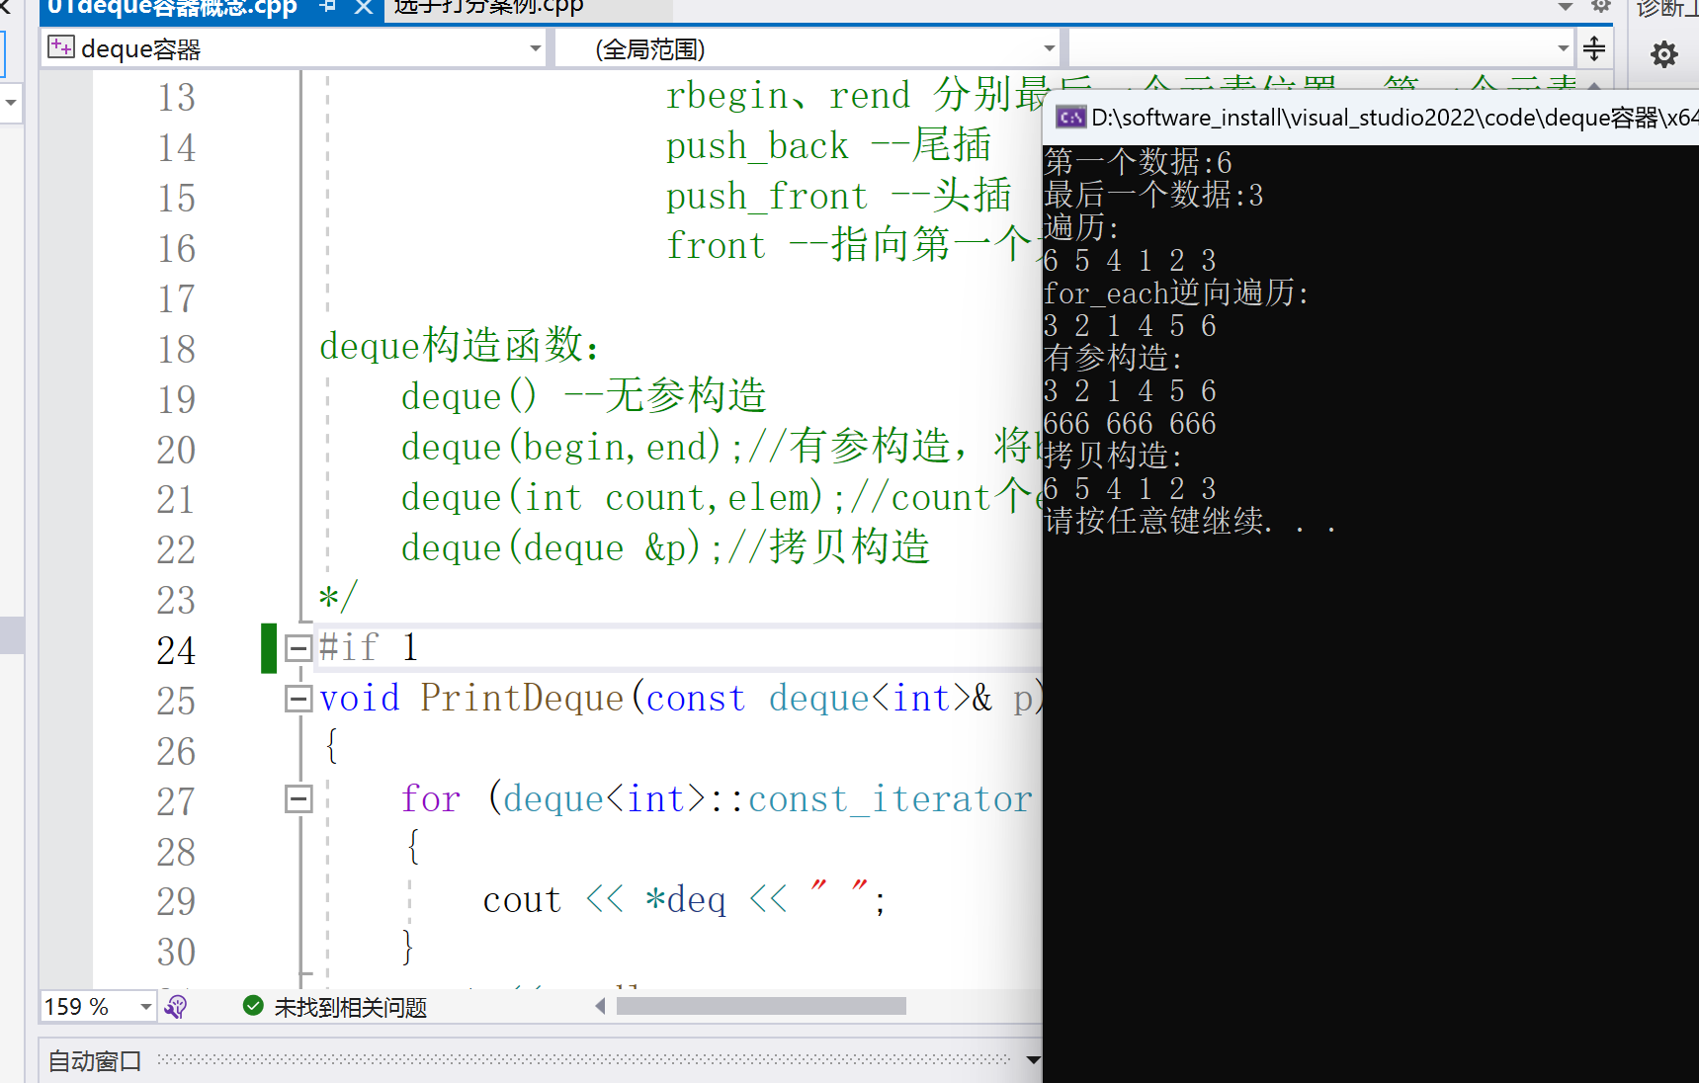Screen dimensions: 1699x1083
Task: Click the 'push_back --尾插' comment line
Action: point(828,145)
